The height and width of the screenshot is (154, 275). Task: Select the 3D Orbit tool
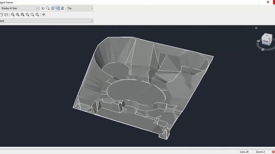point(52,8)
